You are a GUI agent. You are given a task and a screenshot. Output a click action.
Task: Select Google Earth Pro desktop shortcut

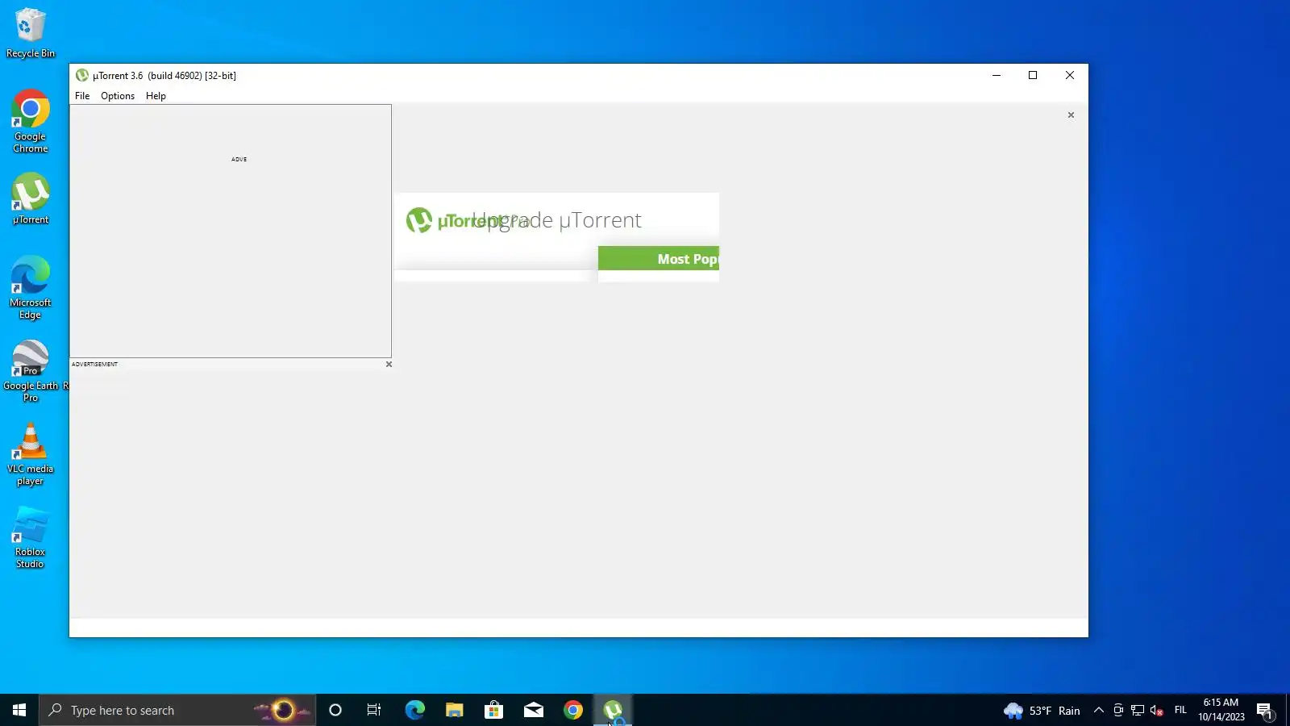tap(31, 371)
